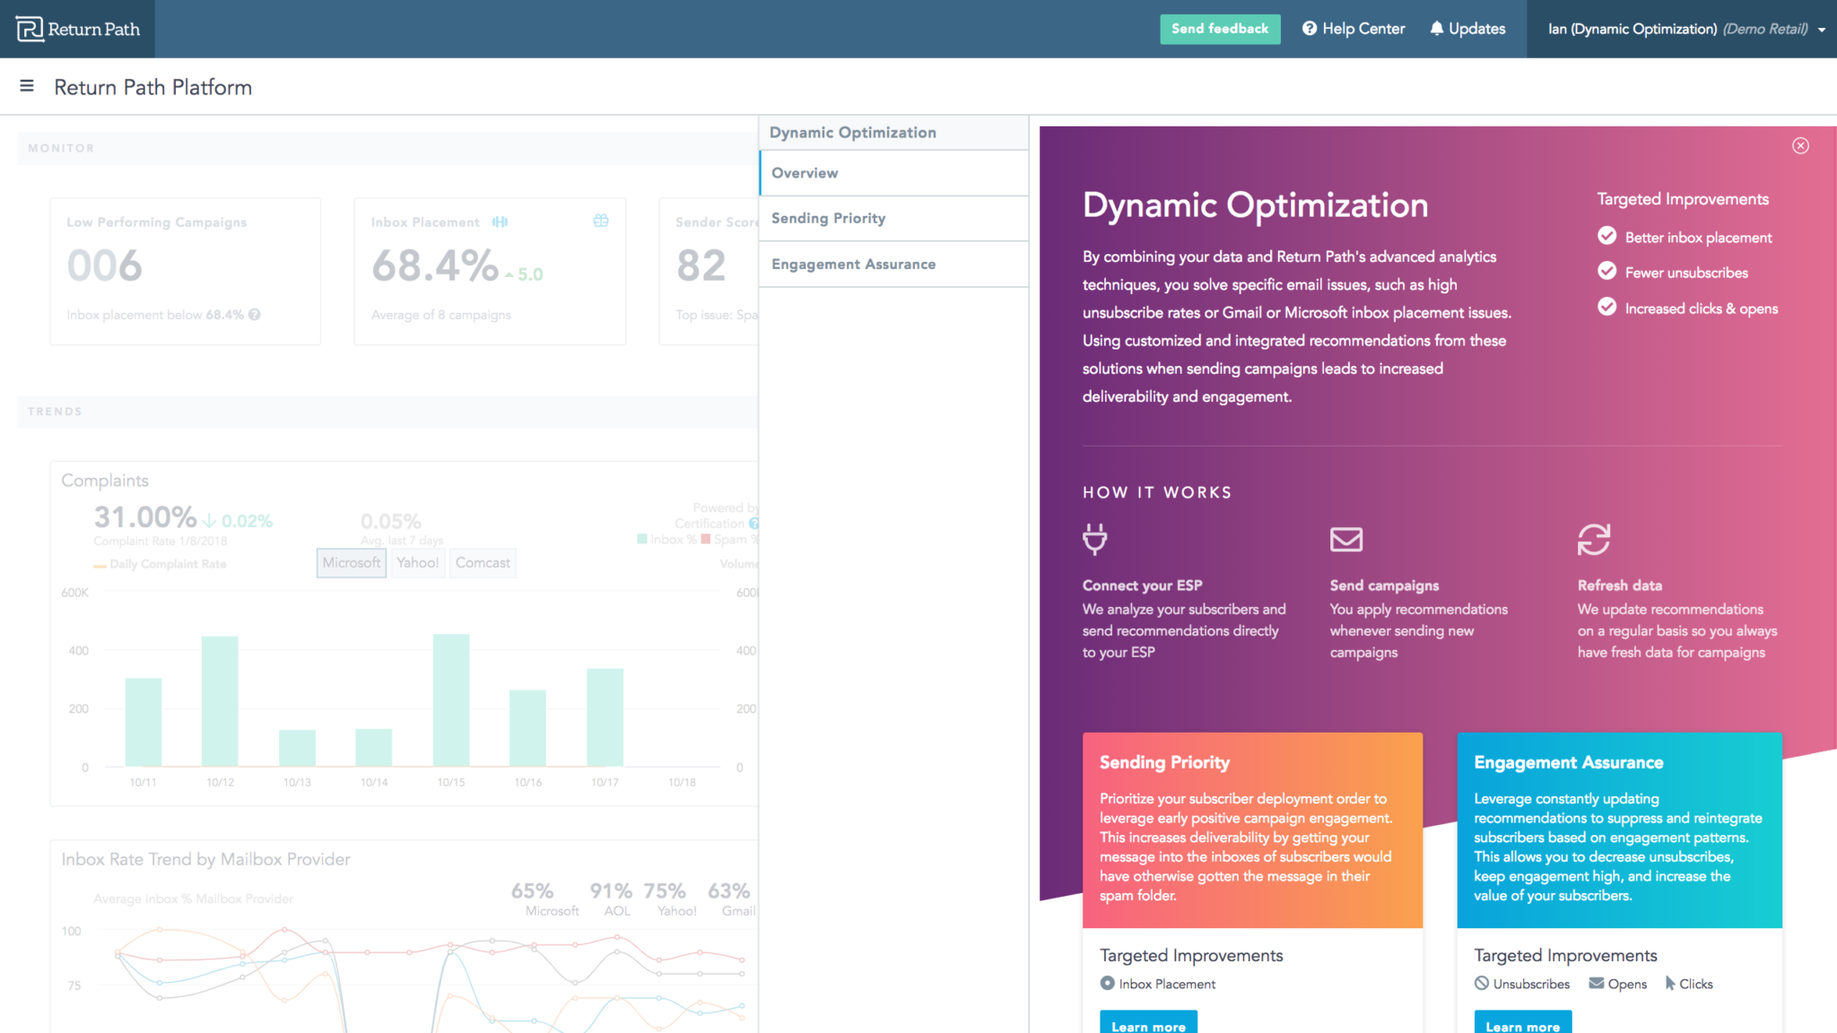Click the Better inbox placement checkmark icon
The height and width of the screenshot is (1033, 1837).
tap(1607, 236)
